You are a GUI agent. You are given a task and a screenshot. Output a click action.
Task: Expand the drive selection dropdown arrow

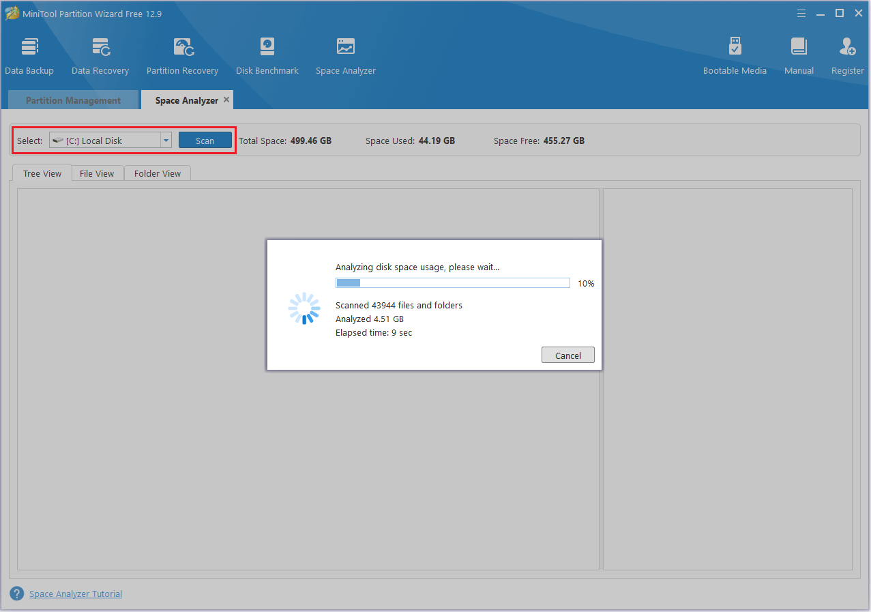tap(166, 141)
